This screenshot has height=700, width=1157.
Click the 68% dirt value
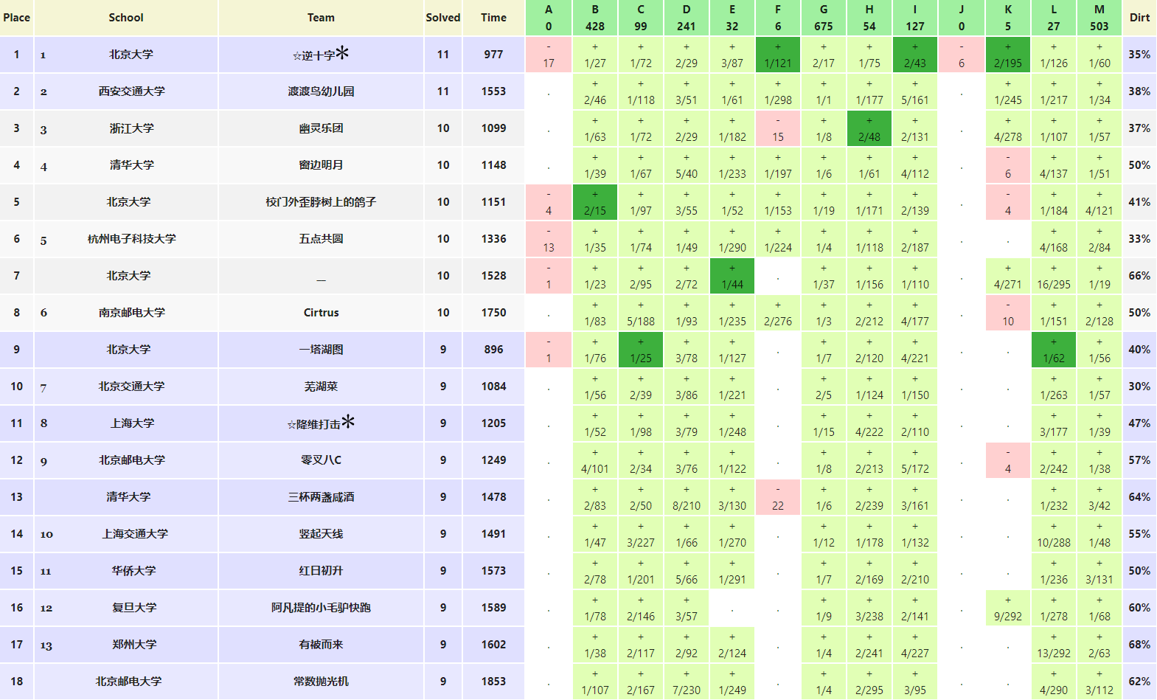pos(1139,645)
